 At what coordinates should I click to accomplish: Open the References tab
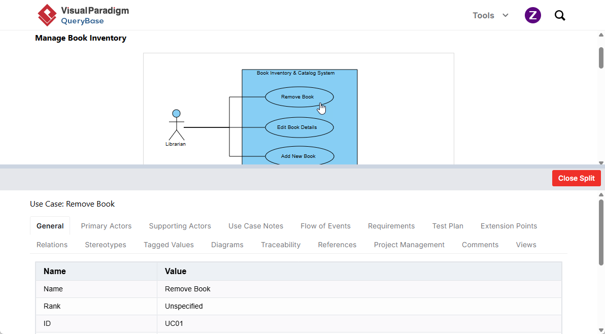click(x=337, y=245)
